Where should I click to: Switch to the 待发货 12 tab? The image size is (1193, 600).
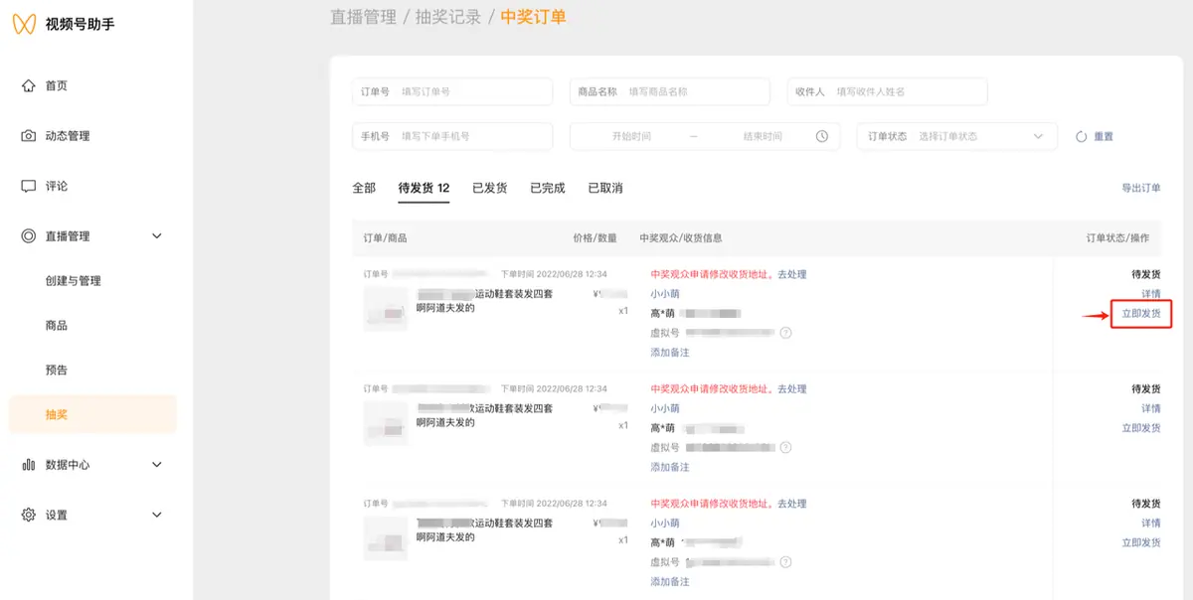point(424,188)
